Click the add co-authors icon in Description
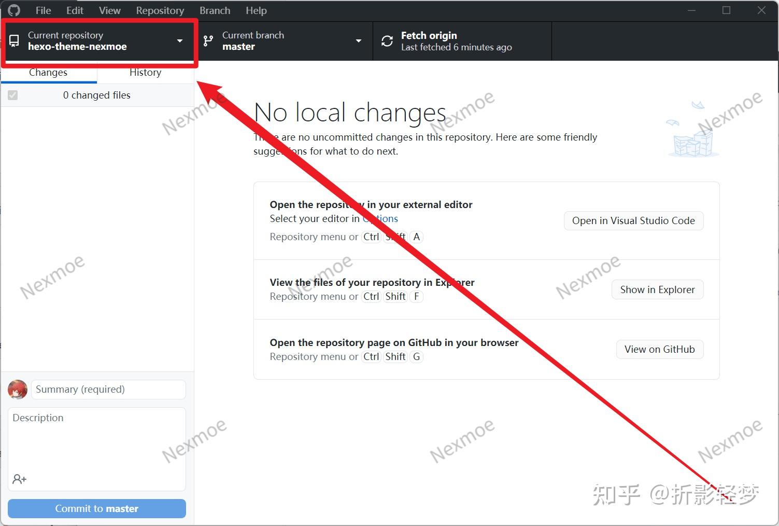The height and width of the screenshot is (526, 779). coord(20,479)
